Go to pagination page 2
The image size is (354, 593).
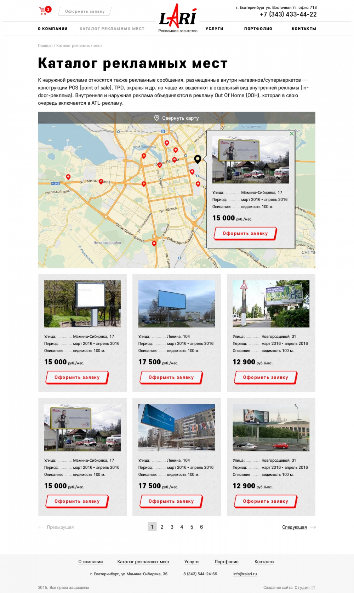162,527
